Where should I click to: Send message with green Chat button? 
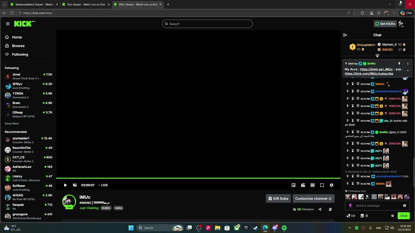tap(404, 216)
